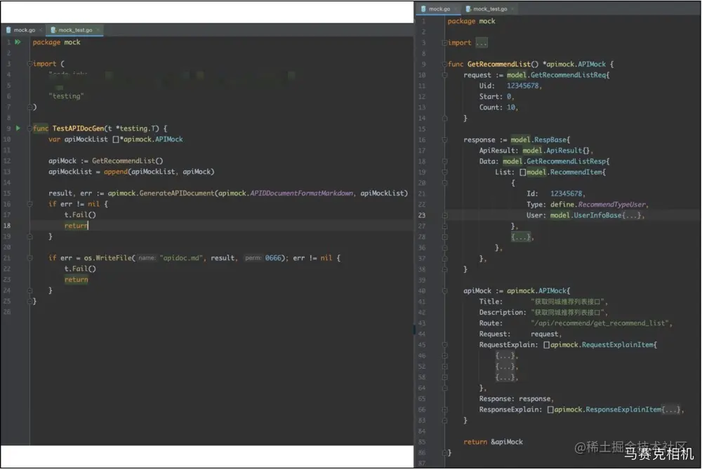
Task: Fold the 'if err != nil' block on line 16
Action: 30,204
